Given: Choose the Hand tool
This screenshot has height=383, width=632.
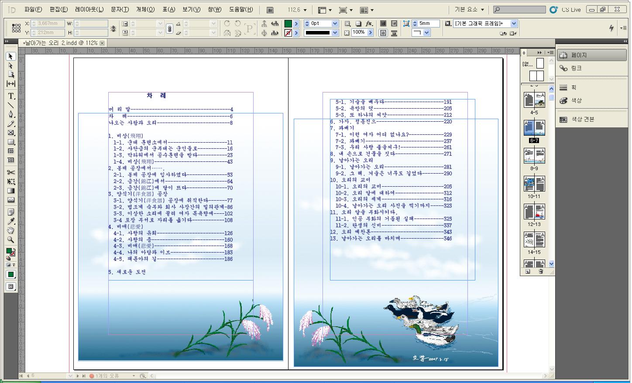Looking at the screenshot, I should pos(11,230).
